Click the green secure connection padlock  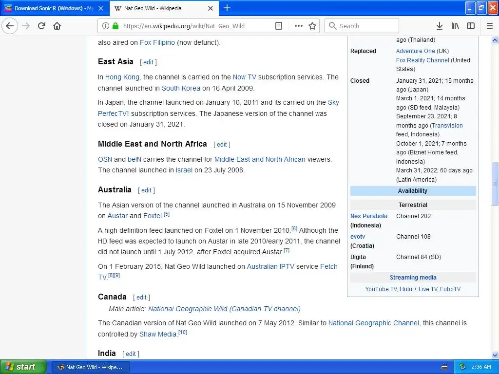tap(115, 26)
